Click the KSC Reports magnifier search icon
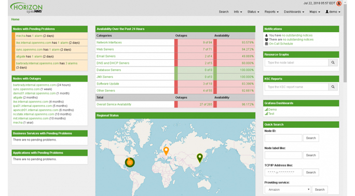Viewport: 355px width, 196px height. [333, 87]
